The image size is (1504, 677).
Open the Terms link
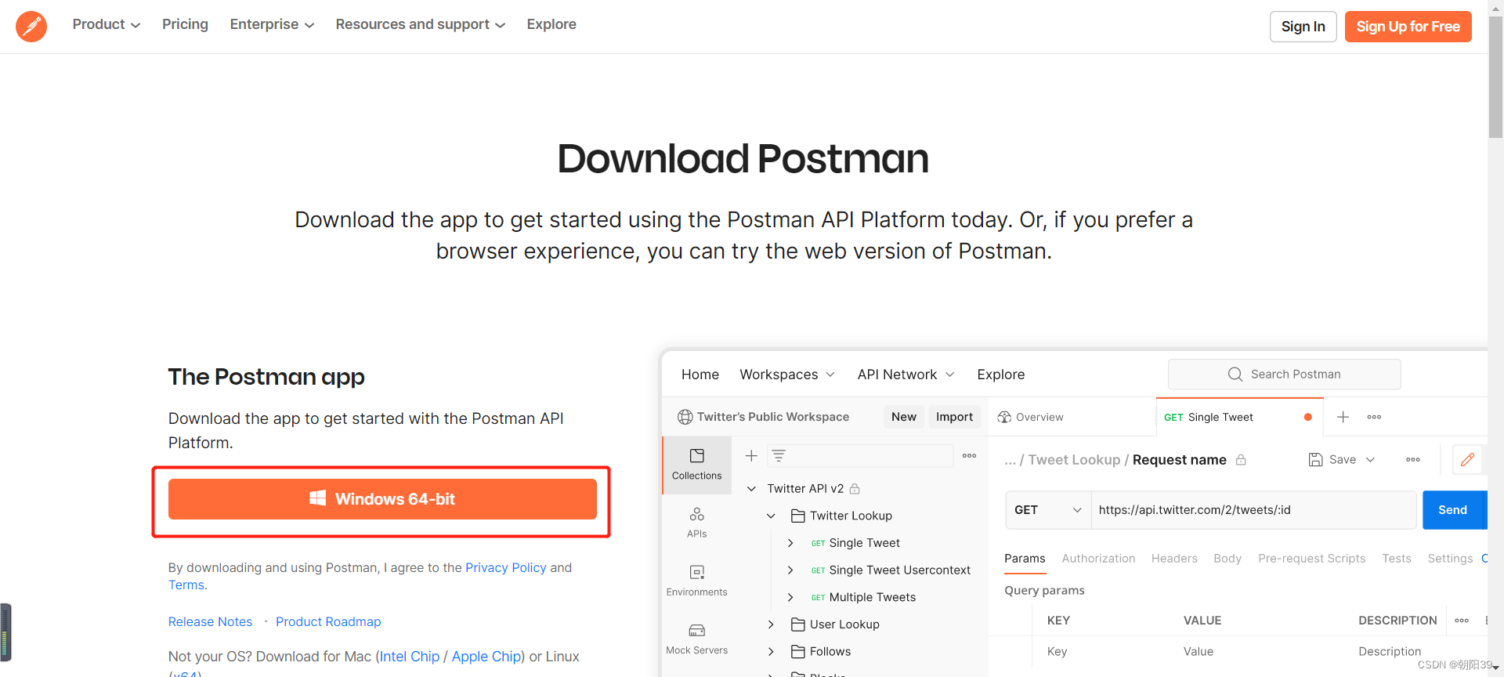pos(186,585)
